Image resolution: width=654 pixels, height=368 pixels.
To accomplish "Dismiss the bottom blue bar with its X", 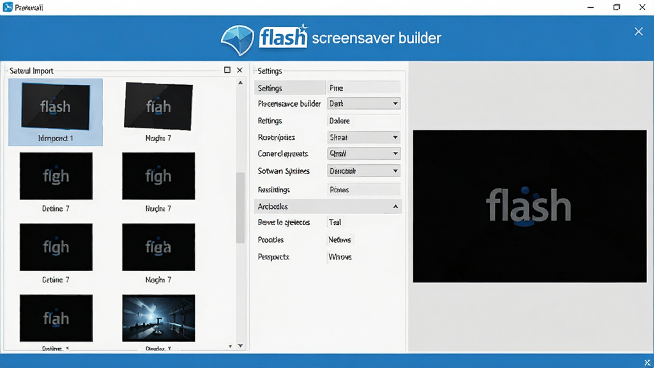I will 647,363.
